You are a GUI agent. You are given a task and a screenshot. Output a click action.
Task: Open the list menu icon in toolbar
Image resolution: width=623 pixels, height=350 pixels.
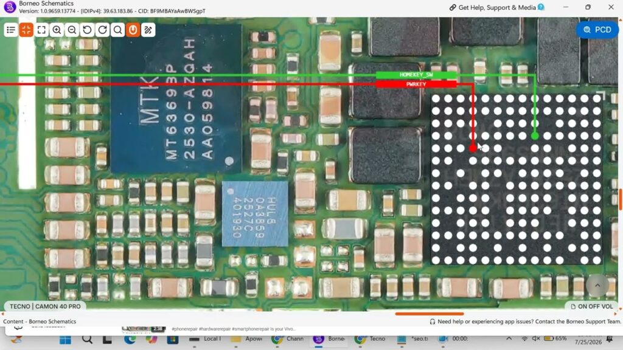click(11, 30)
